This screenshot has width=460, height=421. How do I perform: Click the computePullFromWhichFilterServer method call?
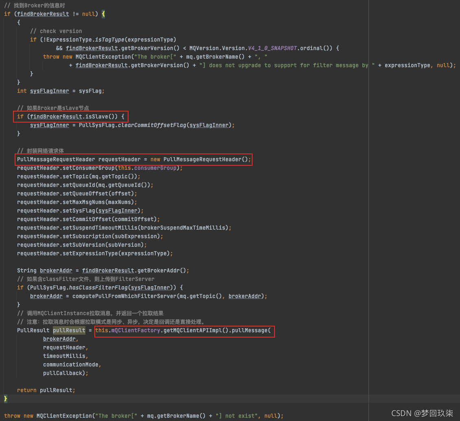click(124, 296)
